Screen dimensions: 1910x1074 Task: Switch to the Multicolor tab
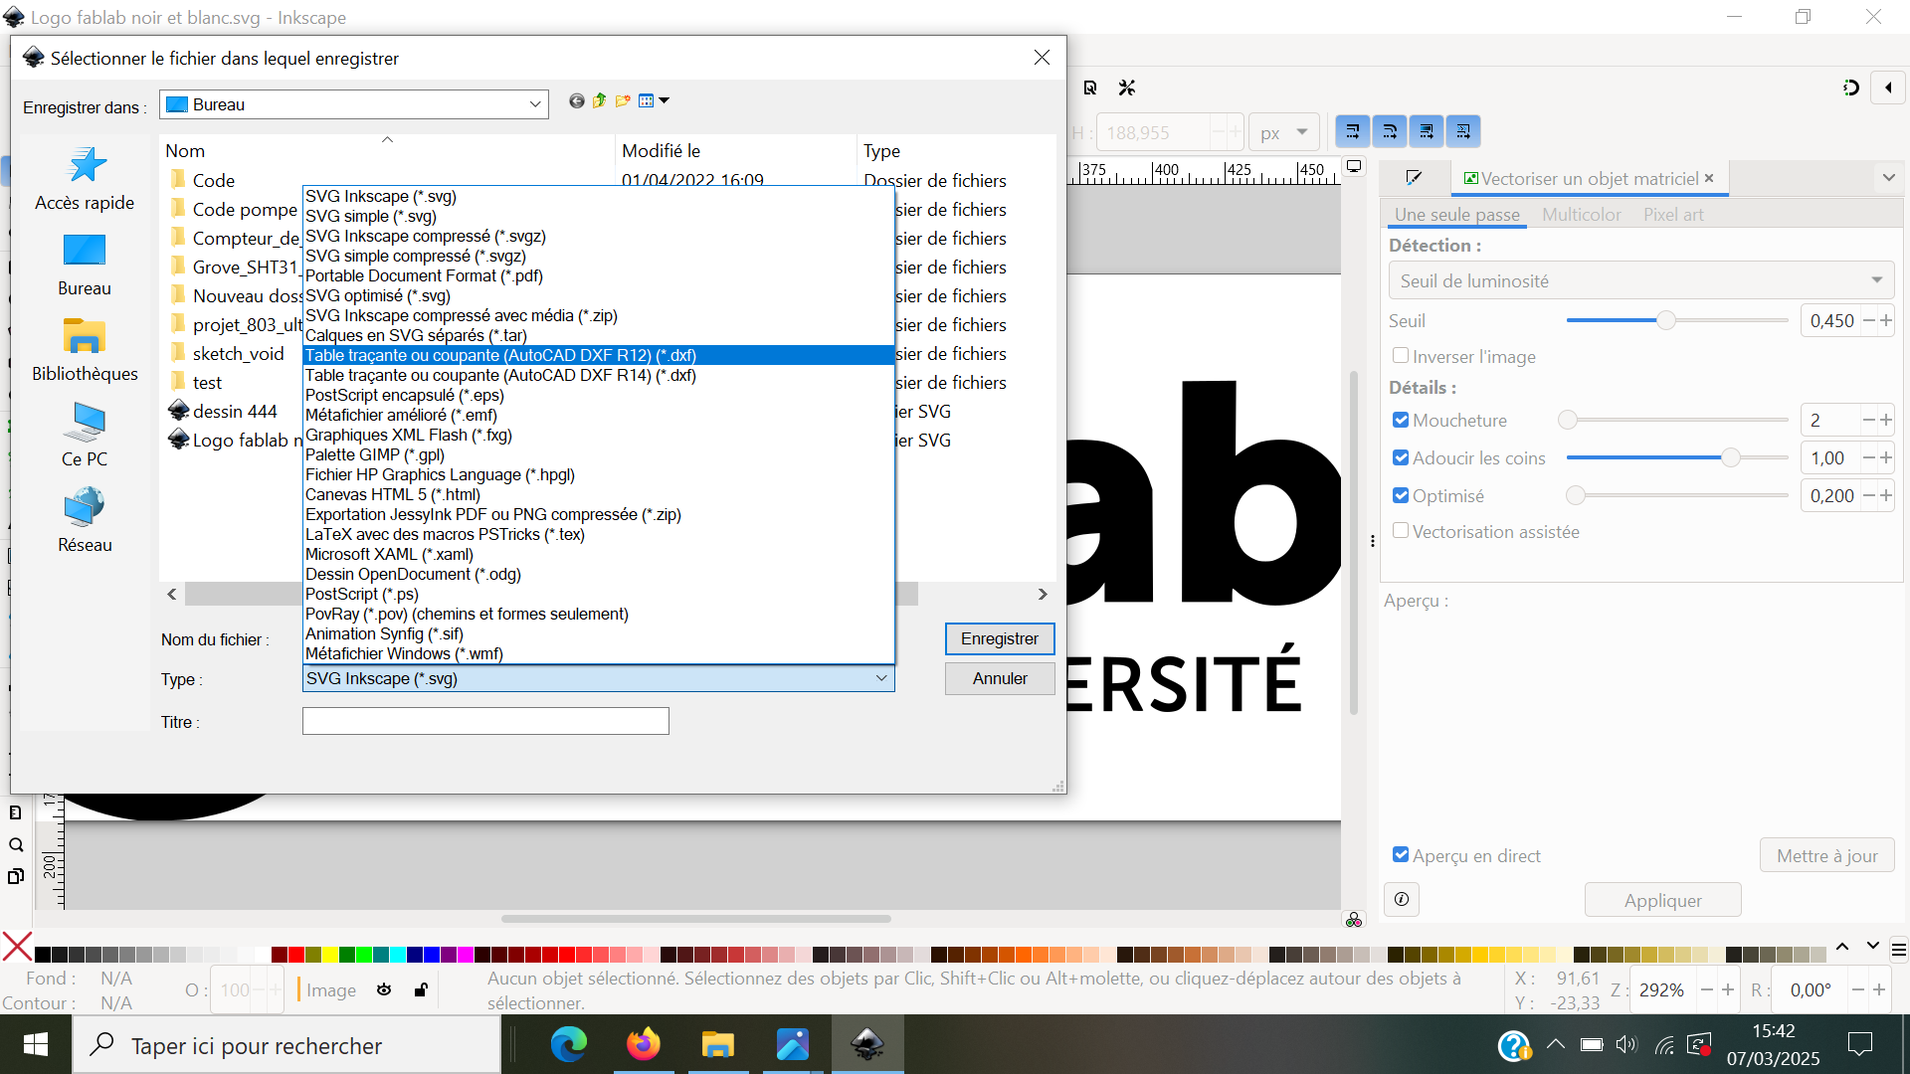[x=1581, y=214]
